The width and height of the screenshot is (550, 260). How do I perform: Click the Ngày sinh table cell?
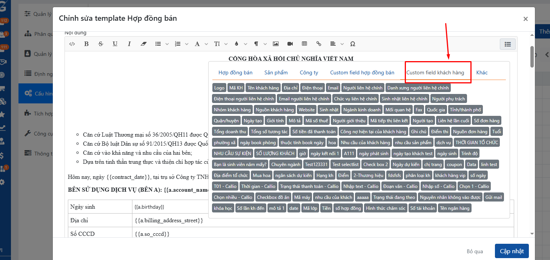tap(100, 207)
